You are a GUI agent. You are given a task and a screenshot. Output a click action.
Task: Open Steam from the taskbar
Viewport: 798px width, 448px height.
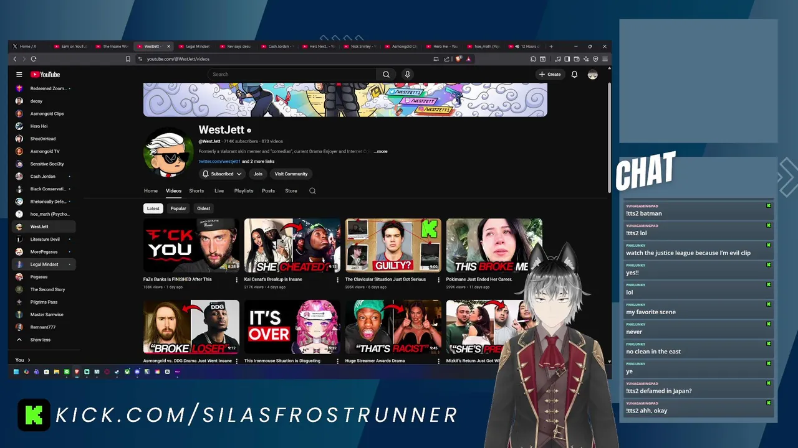coord(117,371)
